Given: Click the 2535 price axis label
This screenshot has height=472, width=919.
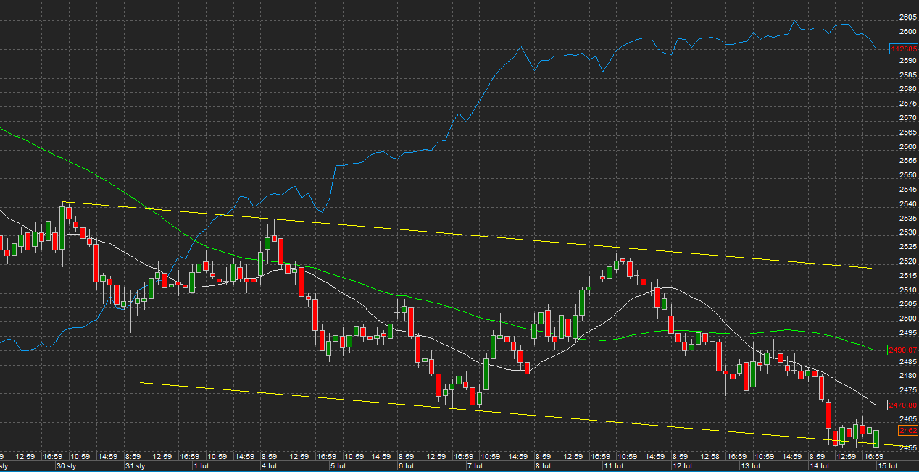Looking at the screenshot, I should pyautogui.click(x=907, y=218).
